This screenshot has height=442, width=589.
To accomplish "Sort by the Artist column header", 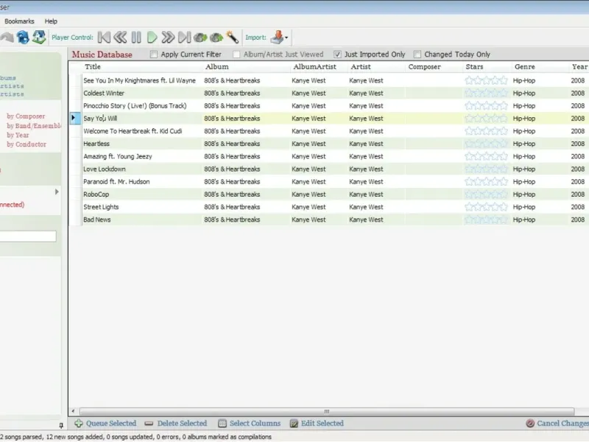I will (x=361, y=66).
